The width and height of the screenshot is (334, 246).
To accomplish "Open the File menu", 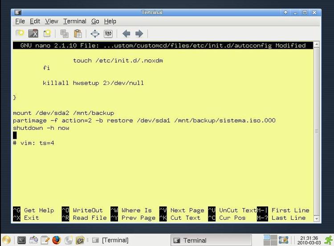I will pyautogui.click(x=20, y=21).
